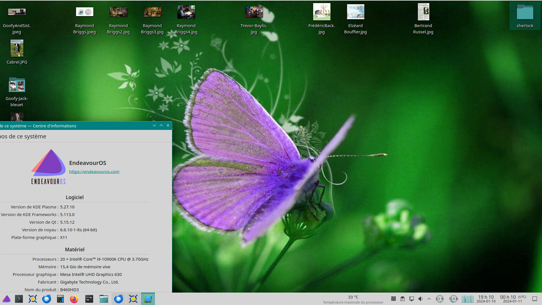Image resolution: width=542 pixels, height=305 pixels.
Task: Expand hidden system tray icons arrow
Action: coord(429,299)
